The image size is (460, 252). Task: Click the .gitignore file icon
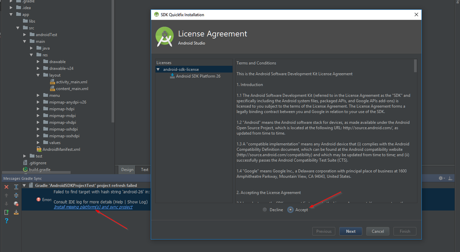25,163
